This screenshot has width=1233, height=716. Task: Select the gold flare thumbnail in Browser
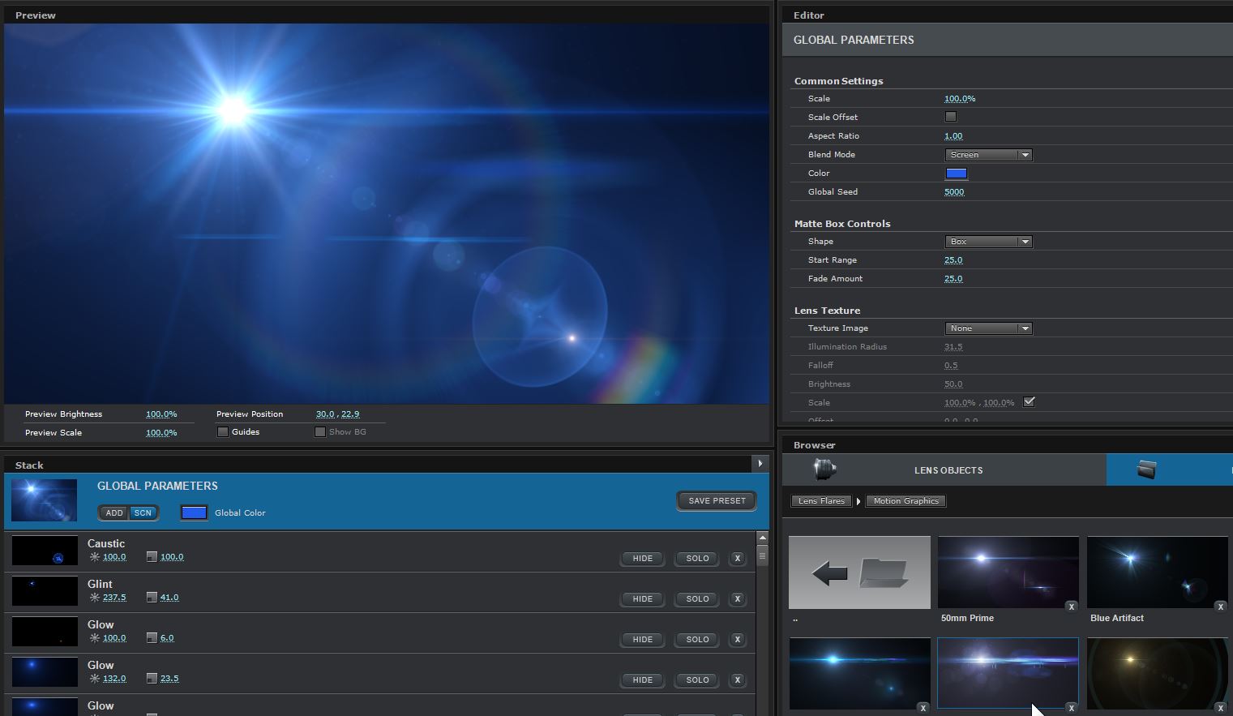click(x=1157, y=674)
